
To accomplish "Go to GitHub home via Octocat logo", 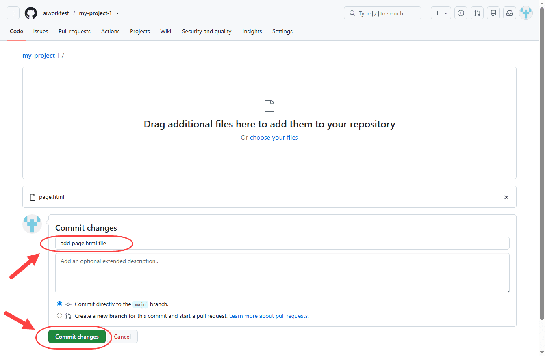I will (x=31, y=13).
